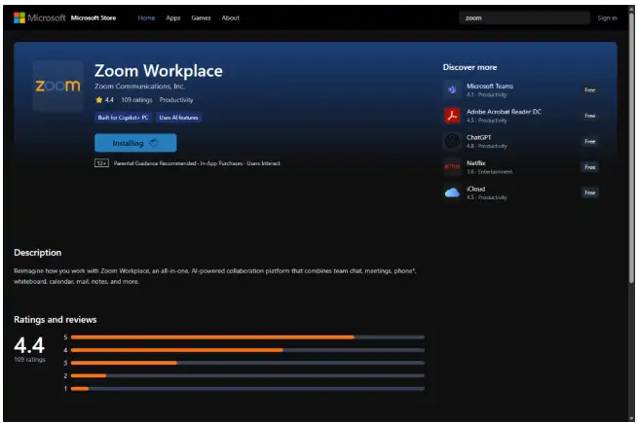
Task: Click the 109 ratings link
Action: pos(136,100)
